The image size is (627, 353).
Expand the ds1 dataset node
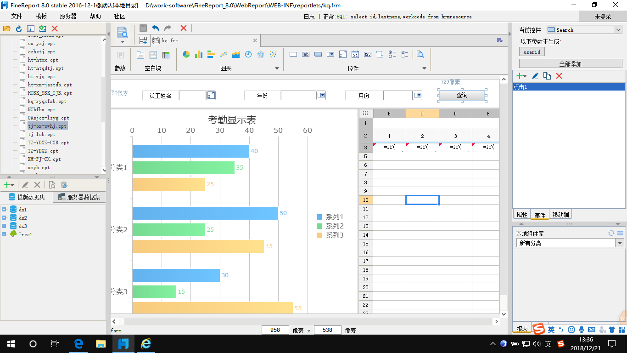pyautogui.click(x=4, y=210)
